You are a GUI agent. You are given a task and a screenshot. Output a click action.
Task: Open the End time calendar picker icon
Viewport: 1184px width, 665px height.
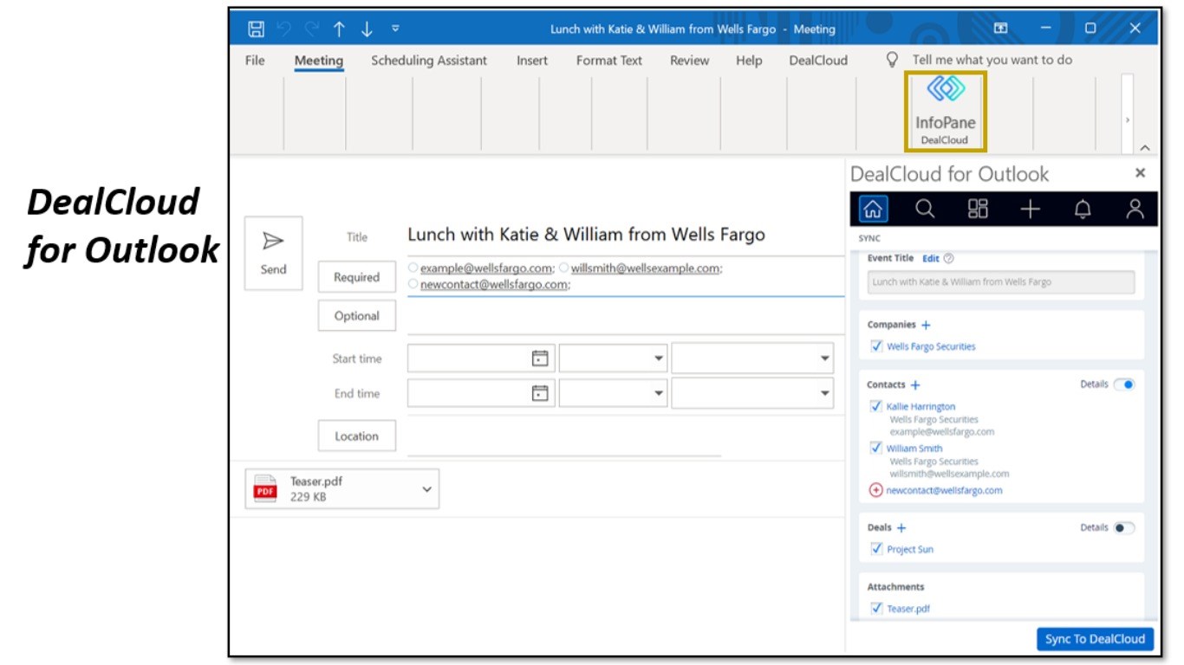tap(540, 393)
